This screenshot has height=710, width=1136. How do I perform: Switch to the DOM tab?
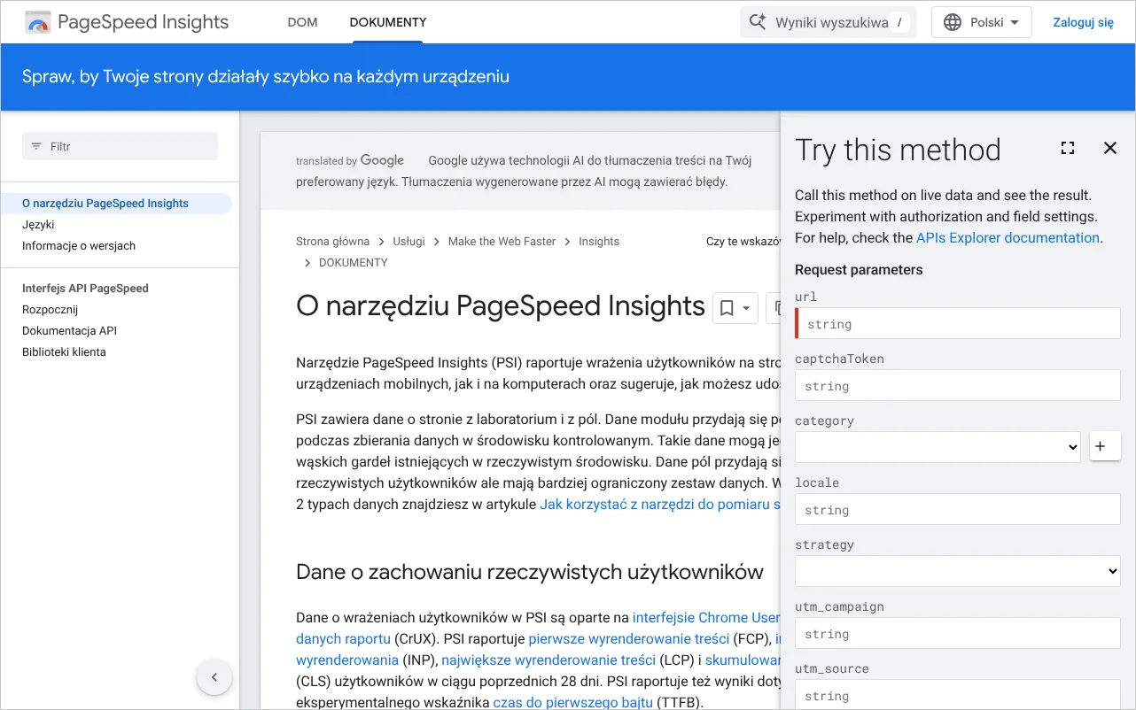tap(302, 22)
